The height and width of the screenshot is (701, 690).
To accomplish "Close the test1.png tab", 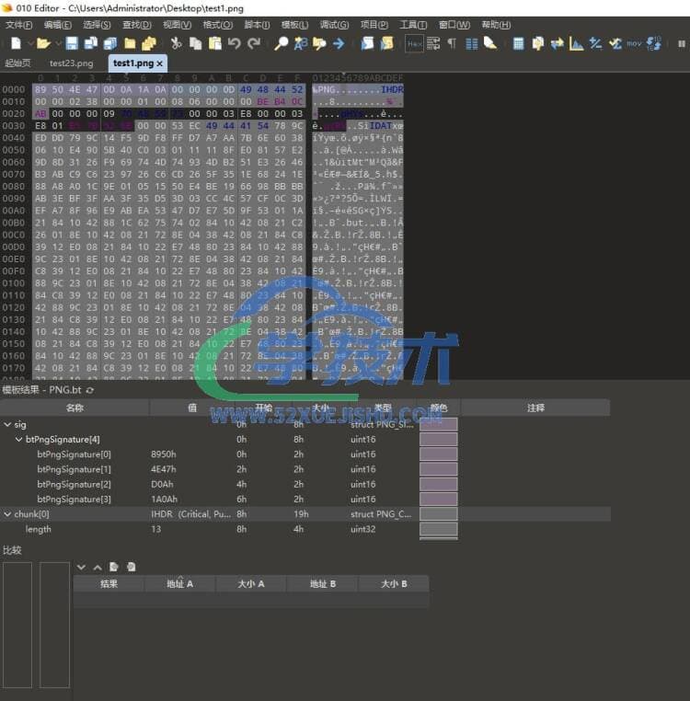I will 160,63.
